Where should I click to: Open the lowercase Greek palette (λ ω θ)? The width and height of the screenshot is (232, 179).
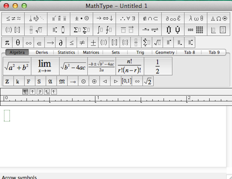196,18
